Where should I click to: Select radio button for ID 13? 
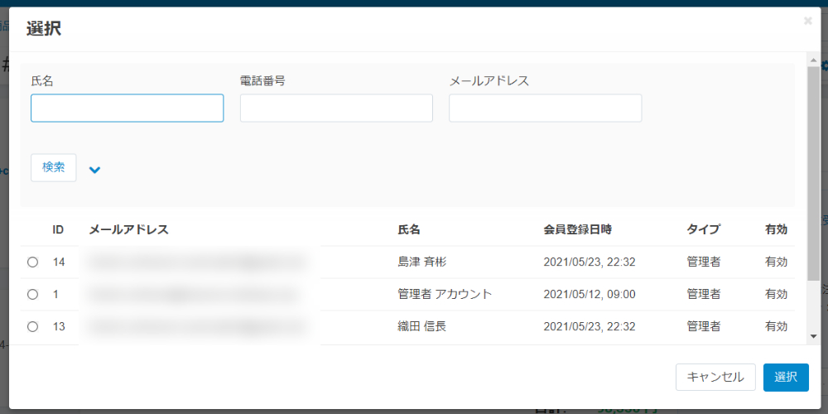(x=33, y=327)
